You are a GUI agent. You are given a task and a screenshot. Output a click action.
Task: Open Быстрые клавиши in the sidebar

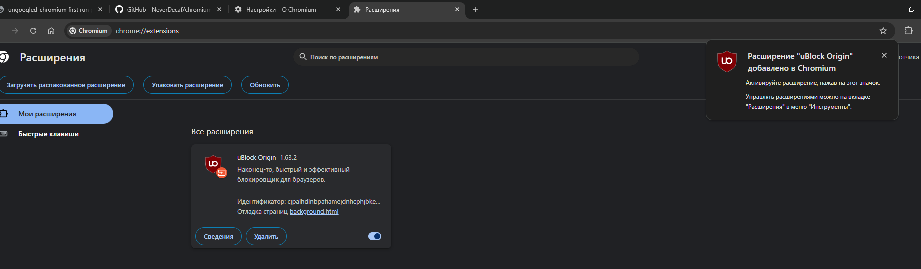click(48, 134)
